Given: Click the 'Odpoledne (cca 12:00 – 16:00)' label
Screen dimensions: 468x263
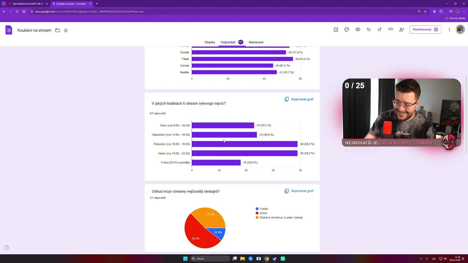Looking at the screenshot, I should [x=171, y=135].
